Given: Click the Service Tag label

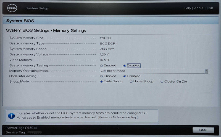Looking at the screenshot, I should pos(16,132).
